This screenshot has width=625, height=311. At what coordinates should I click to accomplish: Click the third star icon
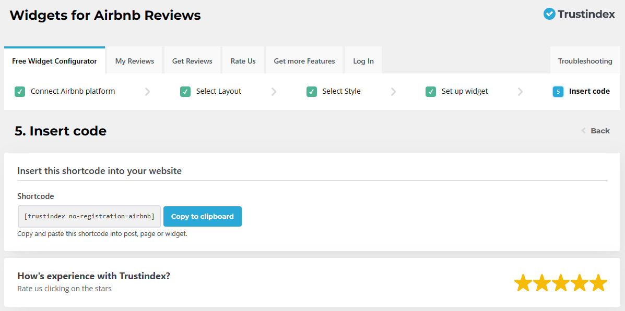[x=561, y=282]
